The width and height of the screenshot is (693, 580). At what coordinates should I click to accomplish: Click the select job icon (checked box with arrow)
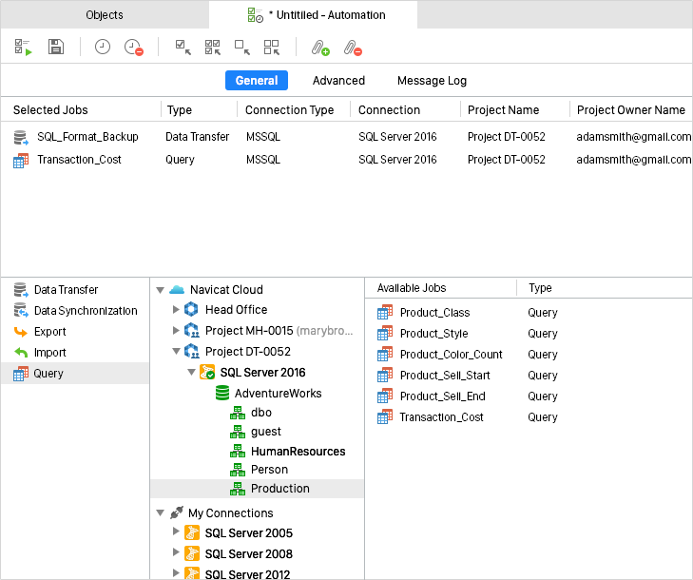[183, 47]
